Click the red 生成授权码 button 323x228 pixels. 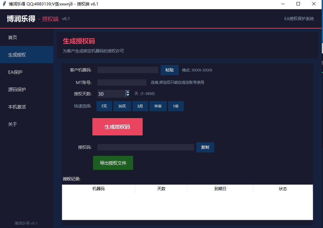[118, 127]
